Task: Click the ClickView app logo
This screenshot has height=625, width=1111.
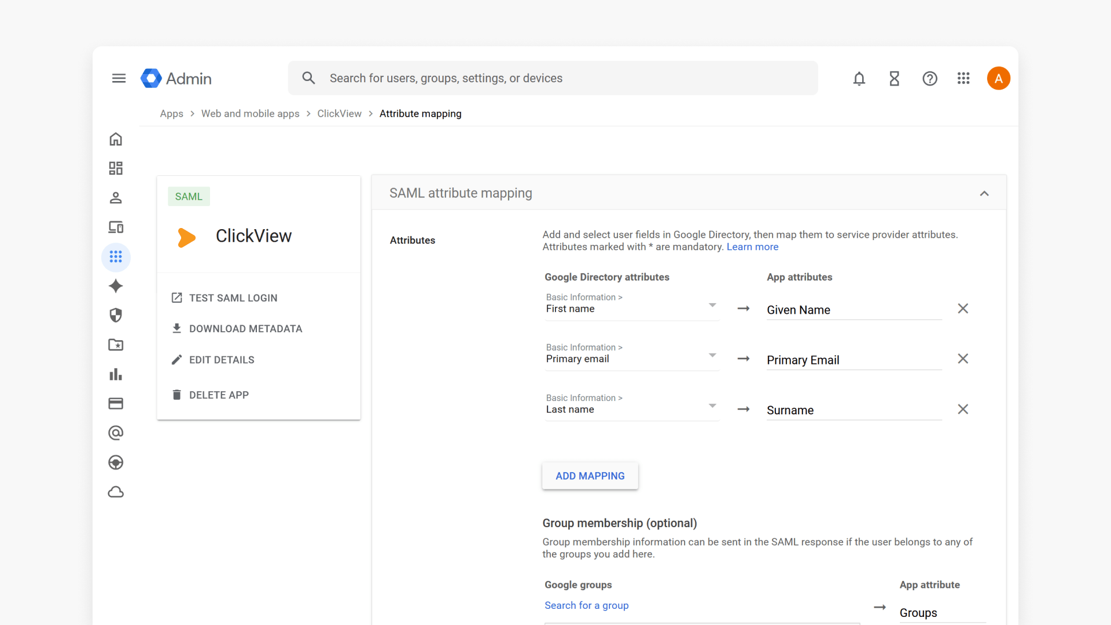Action: pyautogui.click(x=186, y=237)
